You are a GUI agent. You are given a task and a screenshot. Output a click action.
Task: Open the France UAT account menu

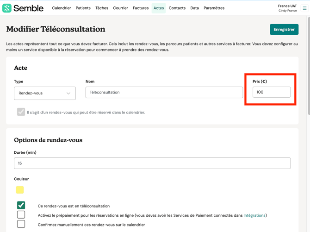pos(287,8)
